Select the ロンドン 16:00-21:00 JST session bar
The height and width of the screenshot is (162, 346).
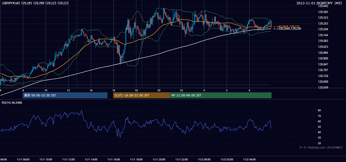pos(141,95)
